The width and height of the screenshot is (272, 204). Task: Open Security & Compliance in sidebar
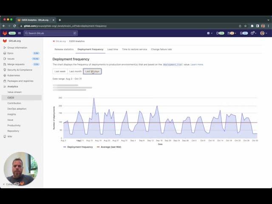click(20, 70)
